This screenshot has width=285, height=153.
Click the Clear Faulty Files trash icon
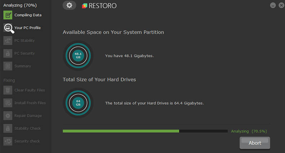(x=8, y=90)
